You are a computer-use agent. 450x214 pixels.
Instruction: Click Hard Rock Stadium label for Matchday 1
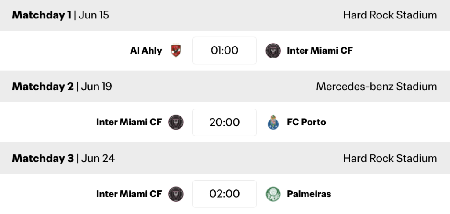click(x=390, y=15)
